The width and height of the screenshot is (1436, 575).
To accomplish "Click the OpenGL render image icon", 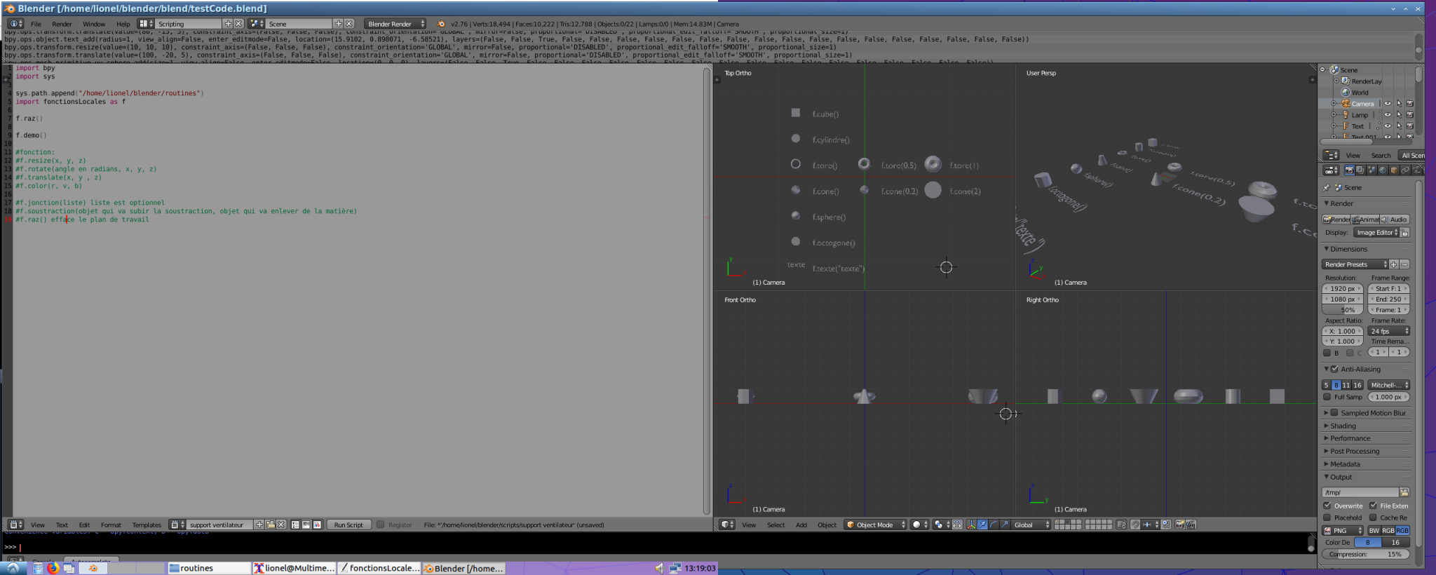I will click(x=1180, y=525).
